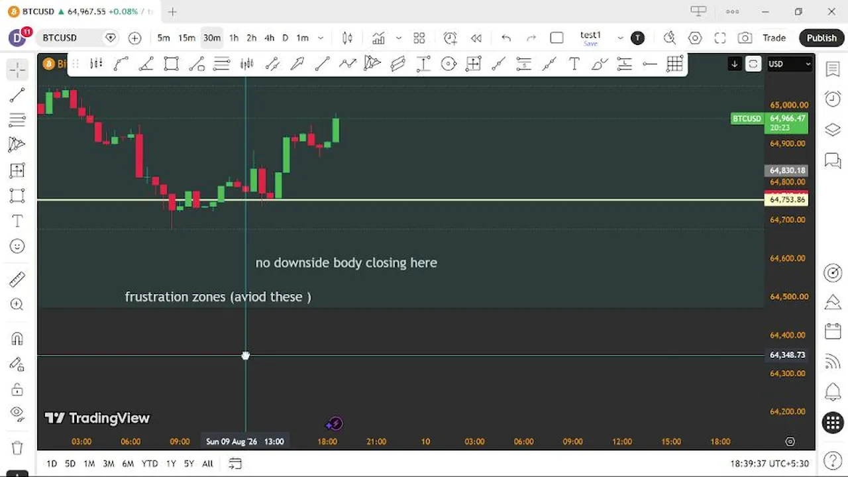This screenshot has height=477, width=848.
Task: Open the go to date calendar icon
Action: (x=235, y=464)
